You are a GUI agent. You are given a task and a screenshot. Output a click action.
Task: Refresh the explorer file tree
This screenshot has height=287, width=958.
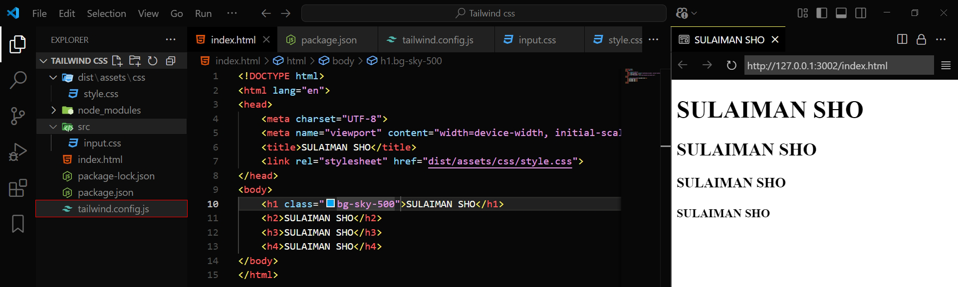pyautogui.click(x=153, y=61)
